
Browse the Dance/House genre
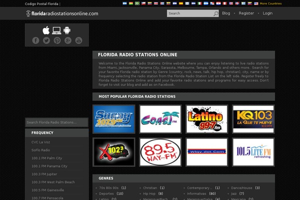coord(241,188)
